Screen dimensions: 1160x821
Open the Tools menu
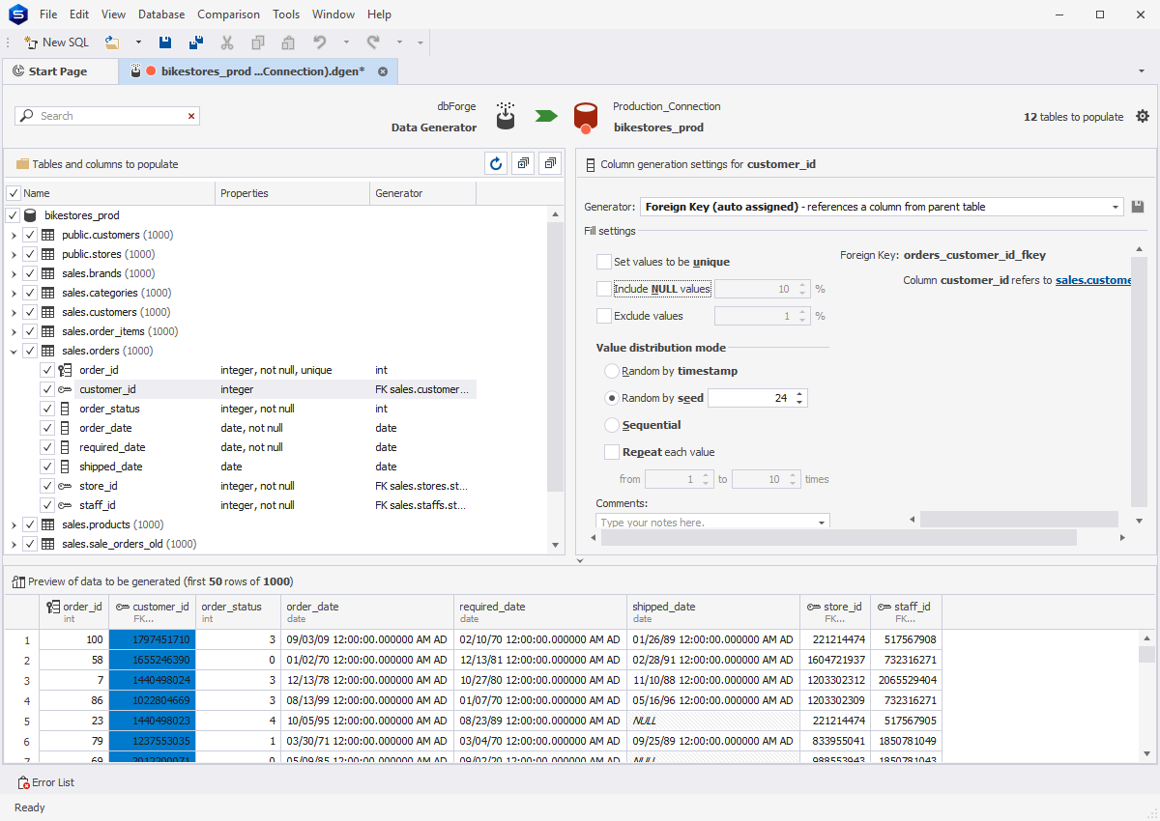[286, 14]
